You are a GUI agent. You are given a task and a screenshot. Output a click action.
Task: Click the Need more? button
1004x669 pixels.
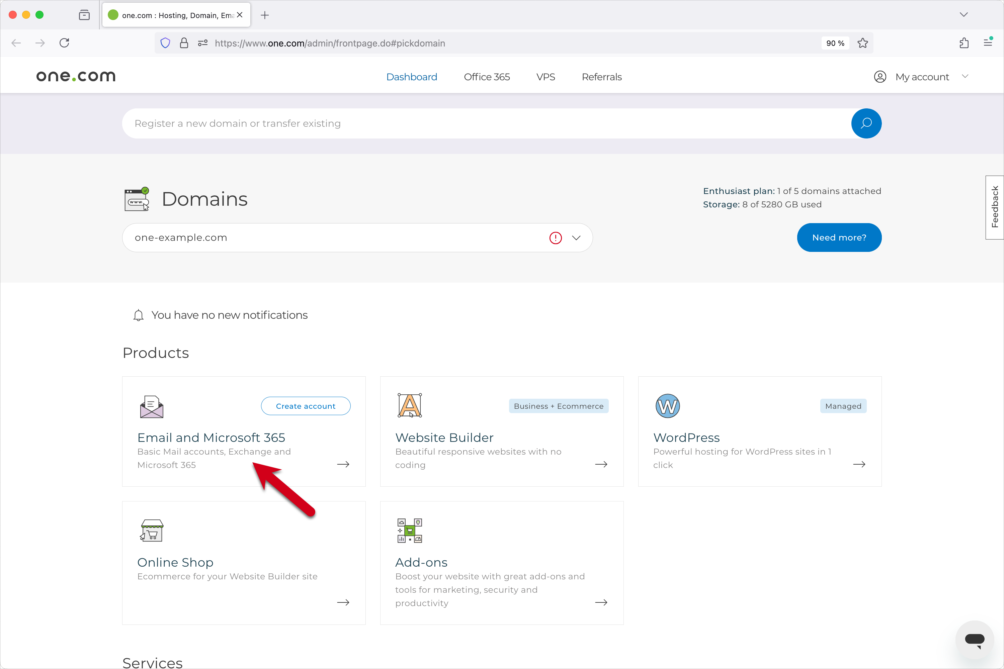(x=839, y=237)
